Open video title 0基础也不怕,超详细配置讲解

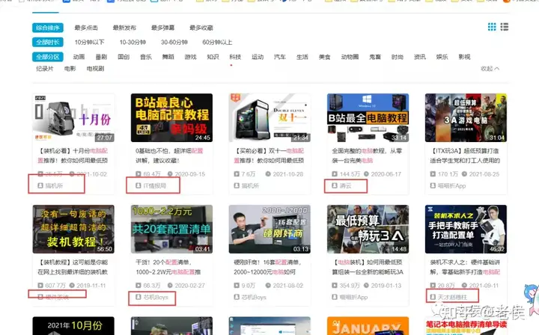(x=169, y=156)
